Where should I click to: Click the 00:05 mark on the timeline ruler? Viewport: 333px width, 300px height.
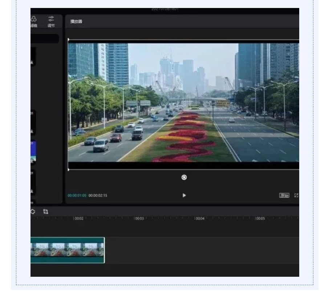click(x=260, y=219)
